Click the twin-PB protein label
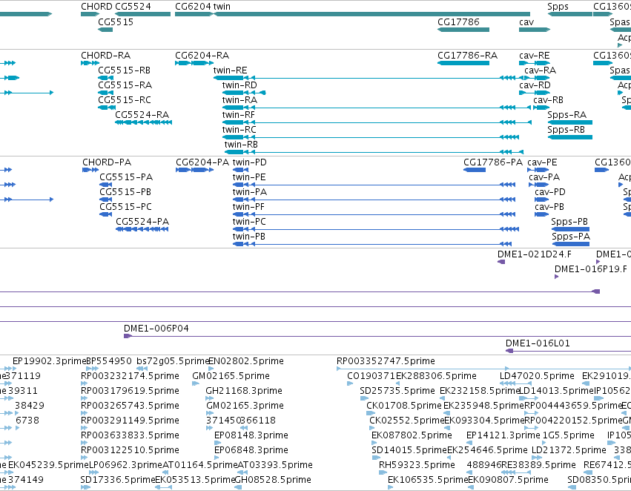This screenshot has width=631, height=491. [x=248, y=237]
